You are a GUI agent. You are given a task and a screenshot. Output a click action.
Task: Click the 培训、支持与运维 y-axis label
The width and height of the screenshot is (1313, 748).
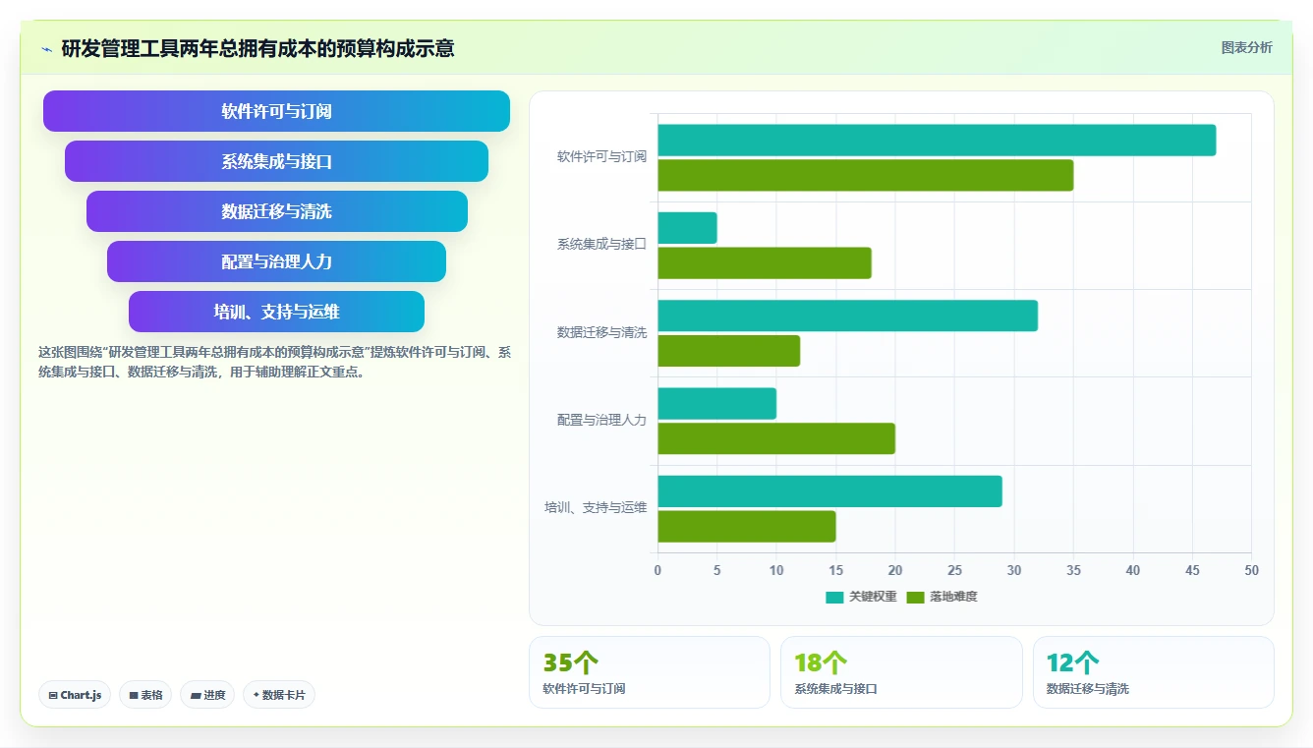point(596,507)
